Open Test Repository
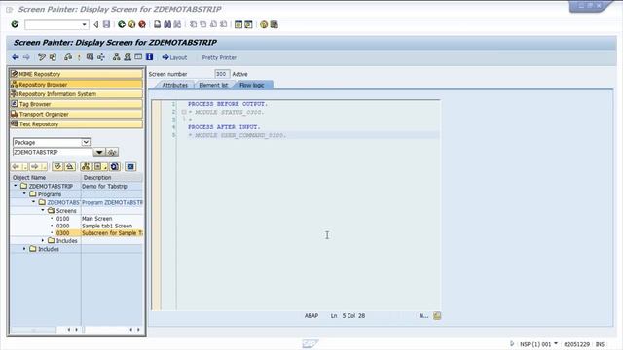623x350 pixels. tap(76, 123)
